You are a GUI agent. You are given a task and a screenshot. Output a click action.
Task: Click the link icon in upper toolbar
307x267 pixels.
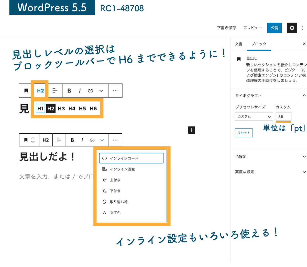tap(90, 91)
